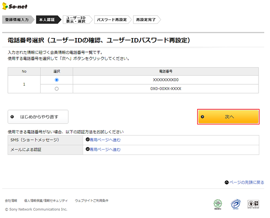
Task: Click the blue privacy mark badge in footer
Action: (236, 204)
